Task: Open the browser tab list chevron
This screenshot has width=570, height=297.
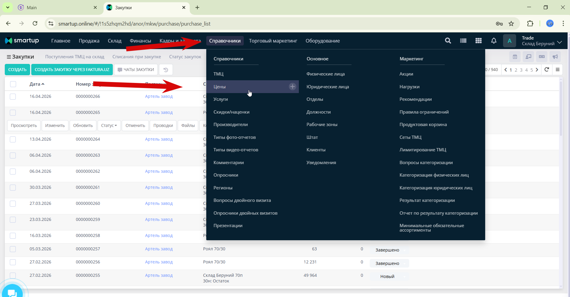Action: (x=7, y=7)
